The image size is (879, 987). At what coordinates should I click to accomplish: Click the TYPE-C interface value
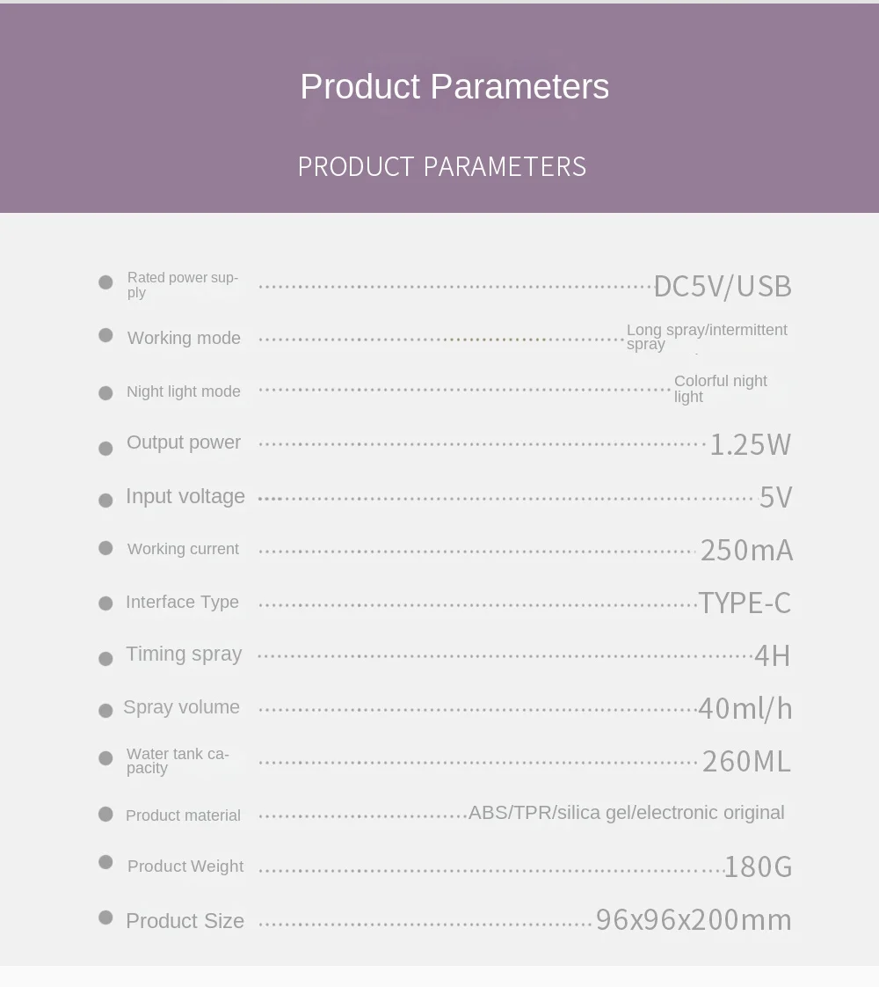[x=745, y=603]
